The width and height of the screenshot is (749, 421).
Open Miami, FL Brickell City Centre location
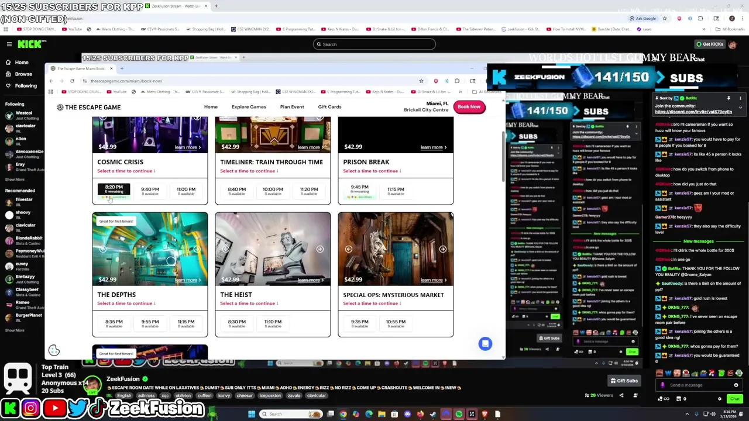[426, 106]
